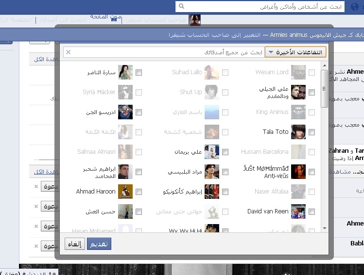This screenshot has height=275, width=364.
Task: Click David van Reen profile thumbnail
Action: coord(298,211)
